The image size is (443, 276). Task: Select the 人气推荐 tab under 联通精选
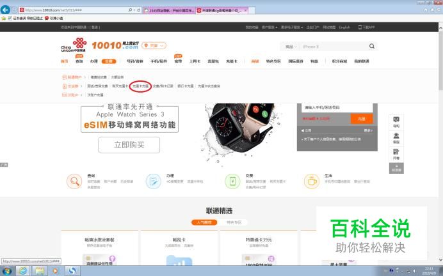click(204, 222)
